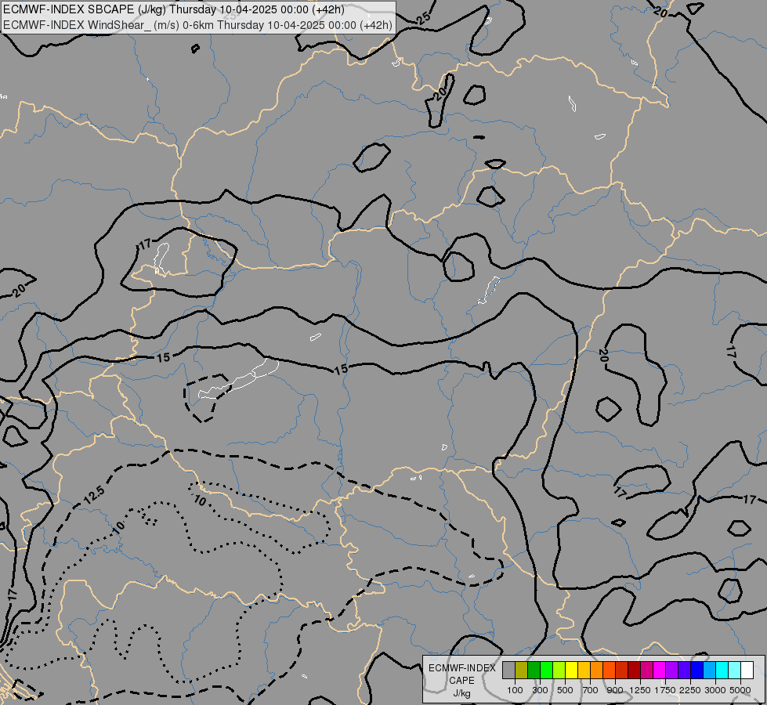Click the legend value 700
Viewport: 767px width, 705px height.
[x=591, y=690]
